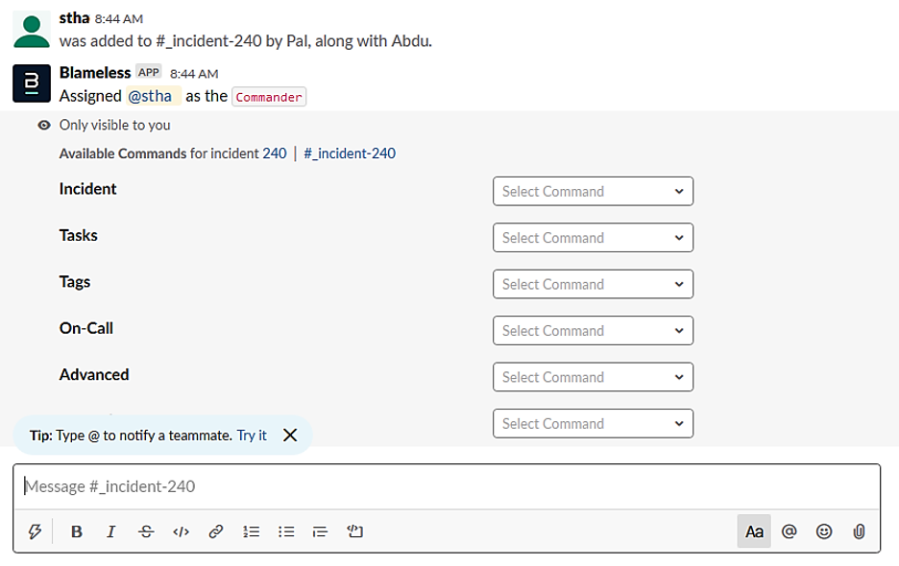Image resolution: width=899 pixels, height=566 pixels.
Task: Attach a file with paperclip icon
Action: [x=859, y=531]
